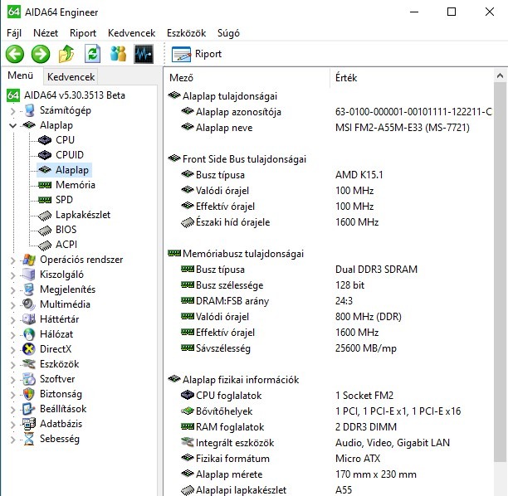The image size is (508, 496).
Task: Click the Háttértár storage icon
Action: [x=29, y=319]
